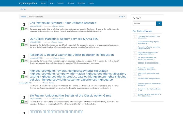Open sidebar link Recognize & Rectify: Launching

point(149,48)
